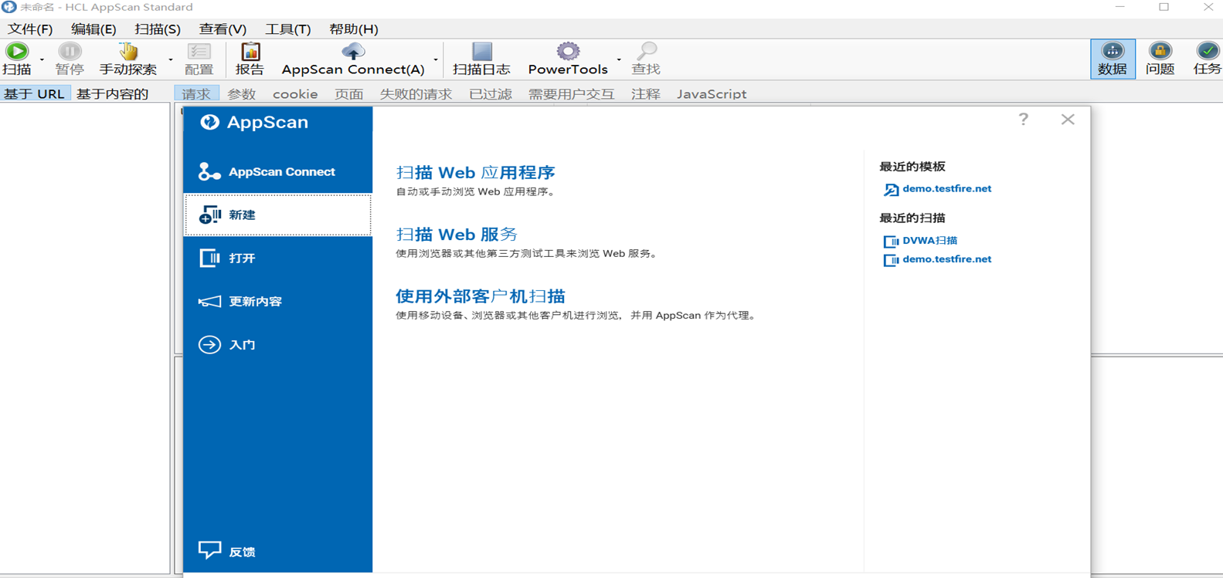Switch to cookie tab

(295, 94)
